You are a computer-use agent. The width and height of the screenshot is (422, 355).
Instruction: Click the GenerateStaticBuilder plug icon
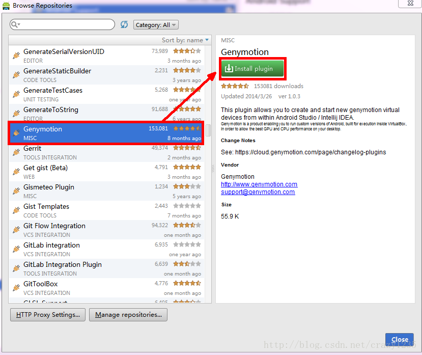tap(16, 74)
